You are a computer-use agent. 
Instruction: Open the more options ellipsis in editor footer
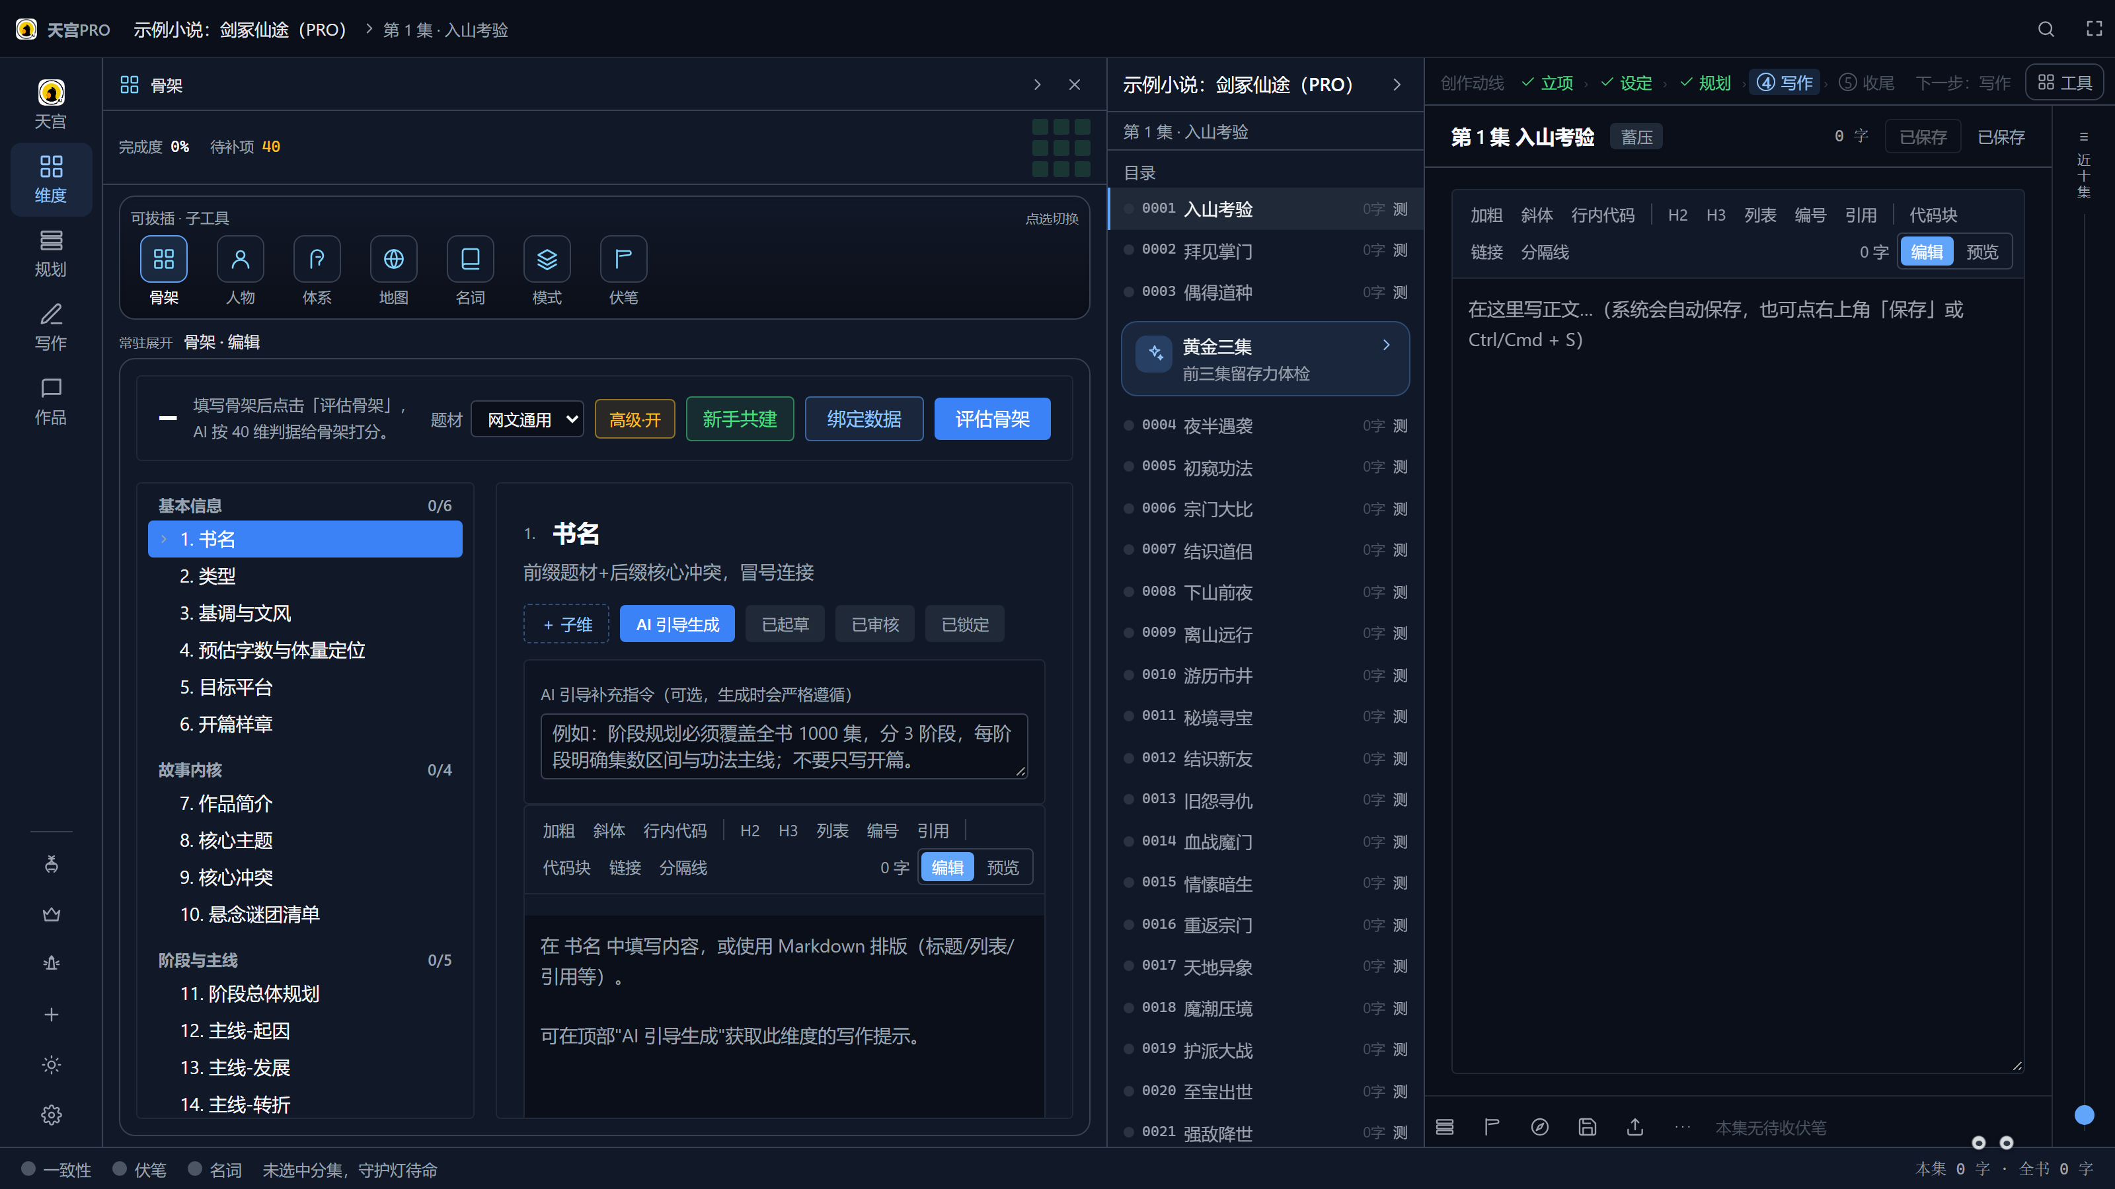point(1682,1127)
